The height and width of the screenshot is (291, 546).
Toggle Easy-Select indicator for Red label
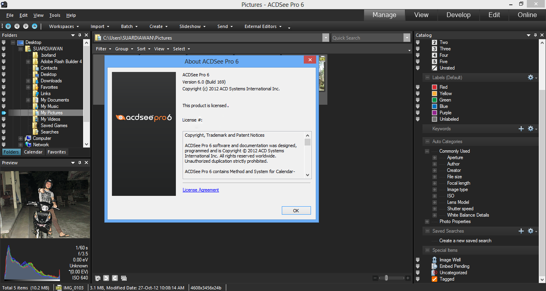pos(418,87)
